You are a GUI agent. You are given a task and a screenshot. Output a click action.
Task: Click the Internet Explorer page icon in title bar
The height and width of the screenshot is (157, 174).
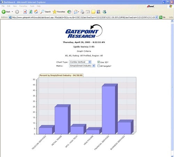coord(2,2)
